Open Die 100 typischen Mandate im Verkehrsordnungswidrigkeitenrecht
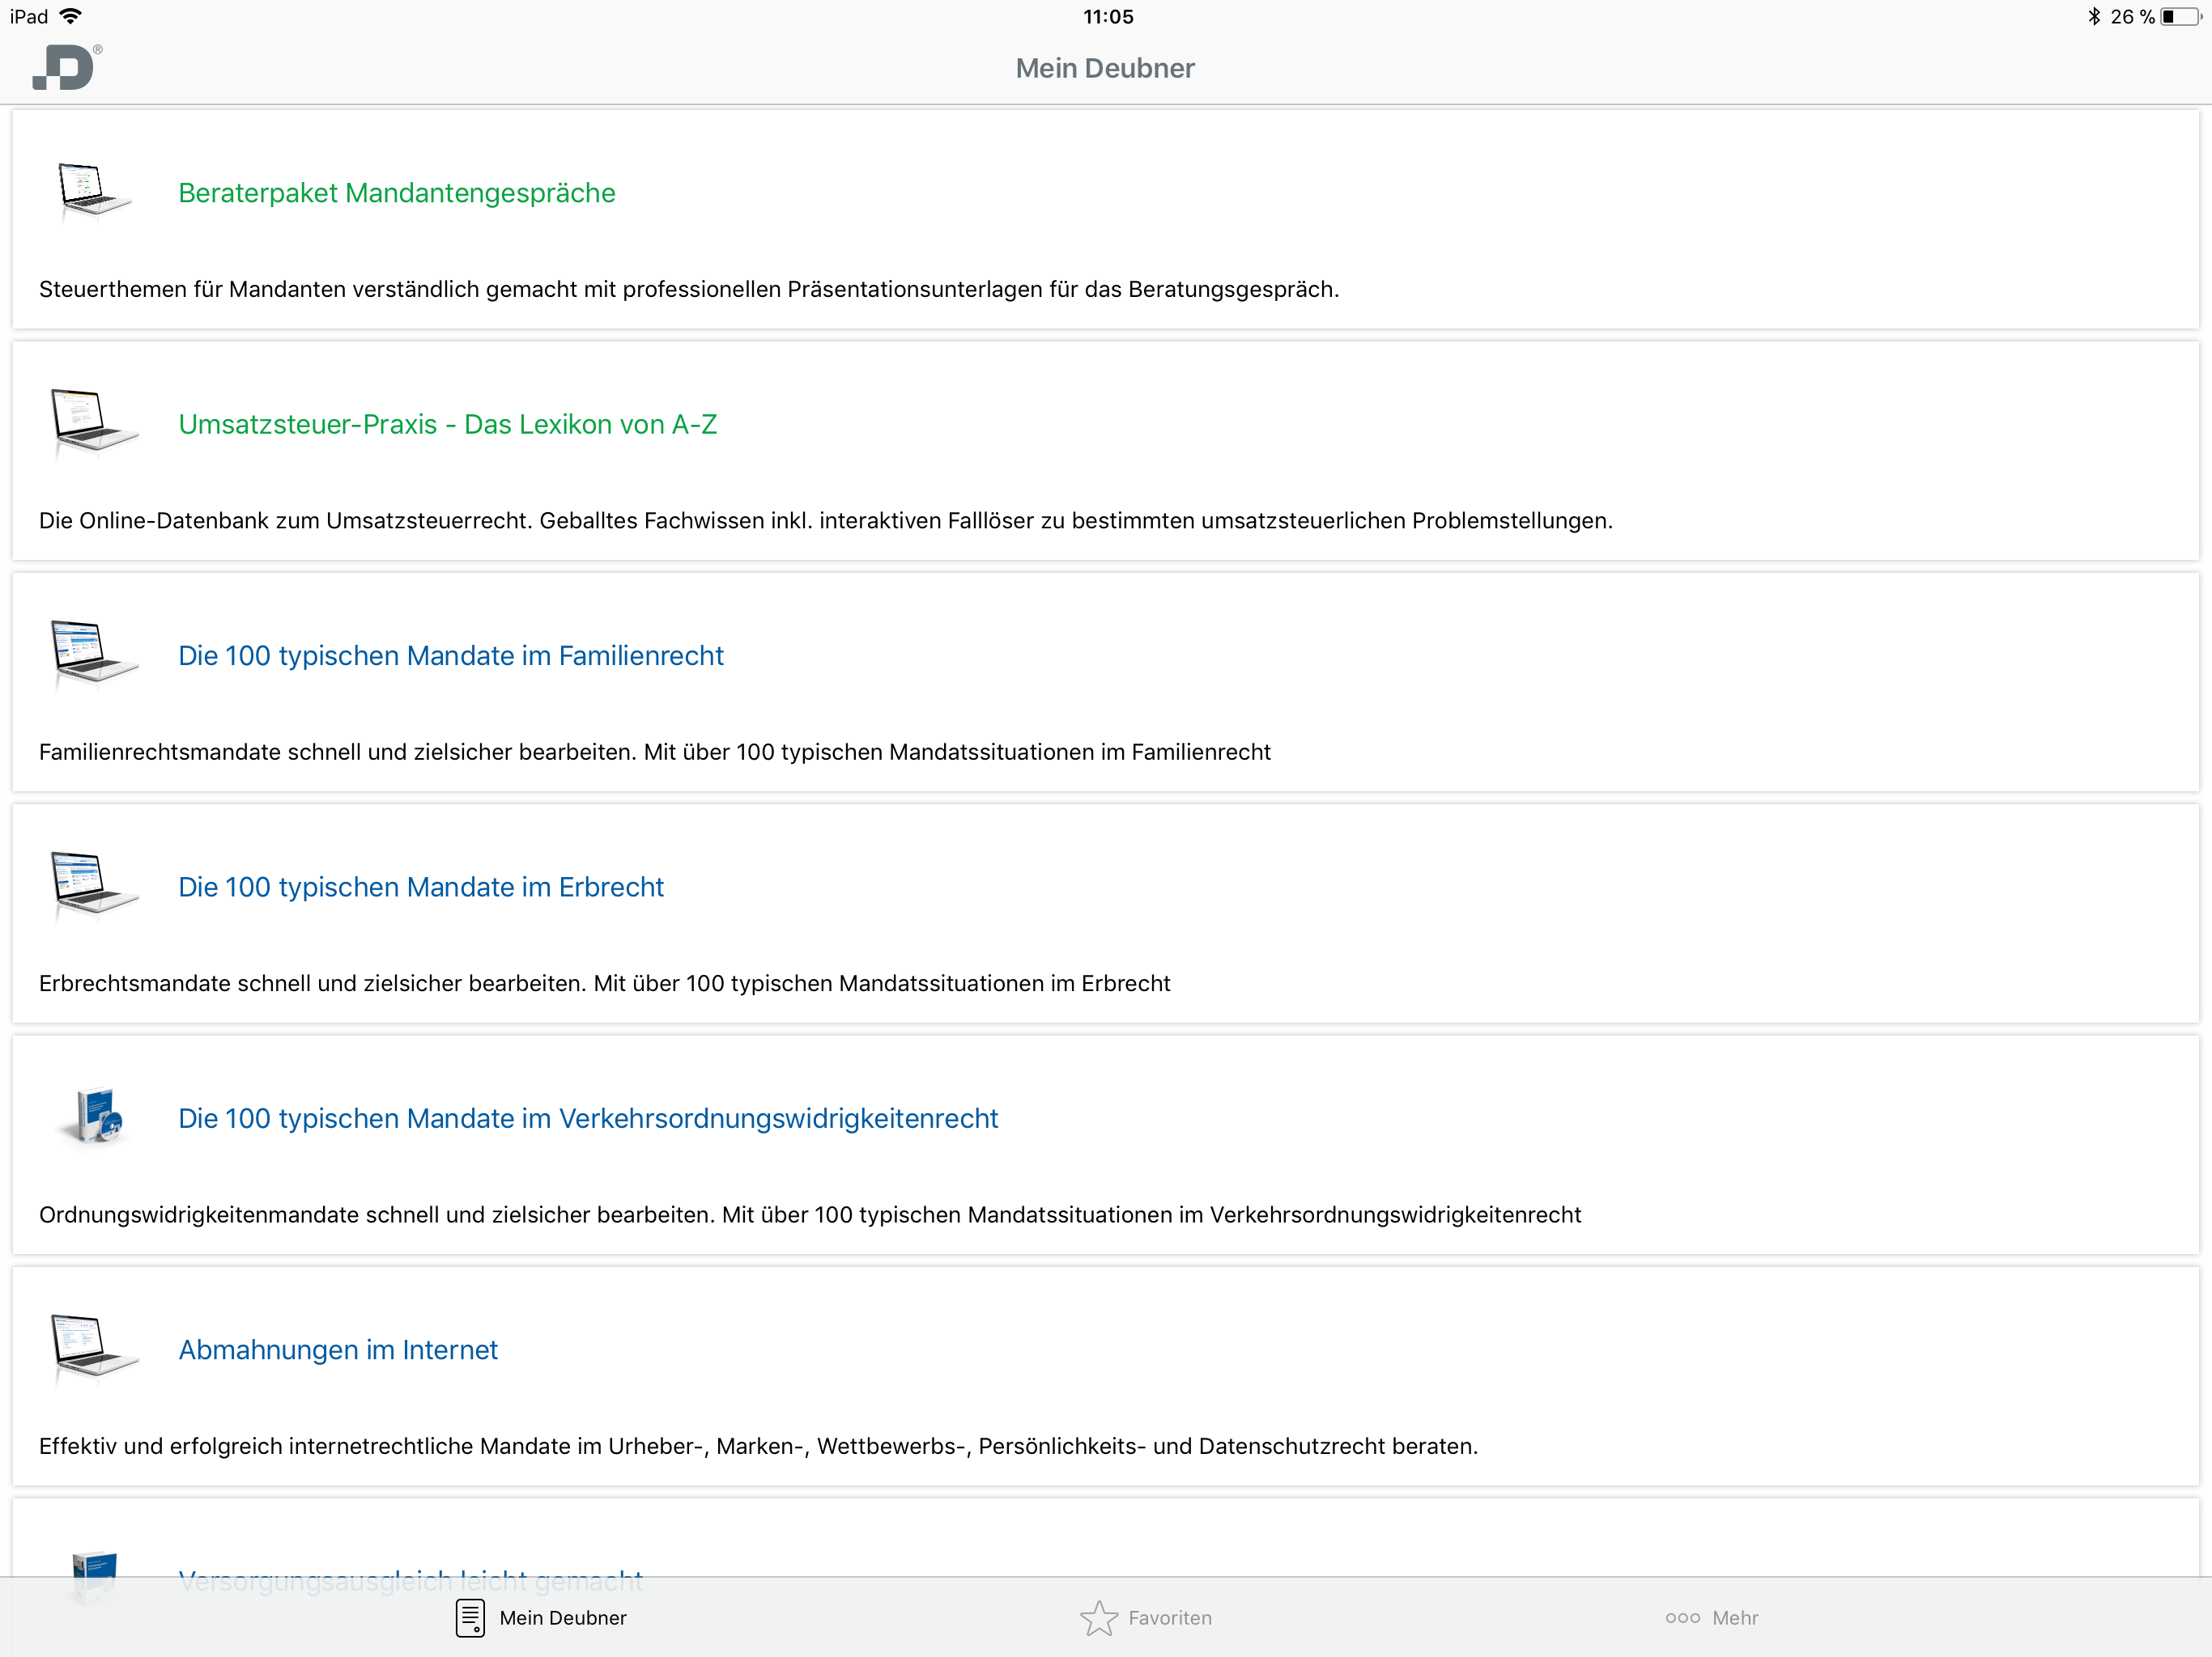The image size is (2212, 1657). coord(588,1118)
